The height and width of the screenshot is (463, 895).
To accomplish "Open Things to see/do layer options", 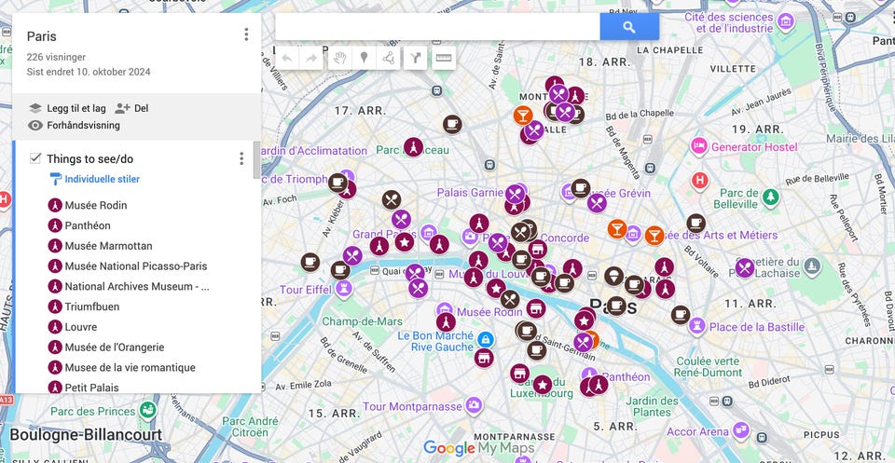I will 241,158.
